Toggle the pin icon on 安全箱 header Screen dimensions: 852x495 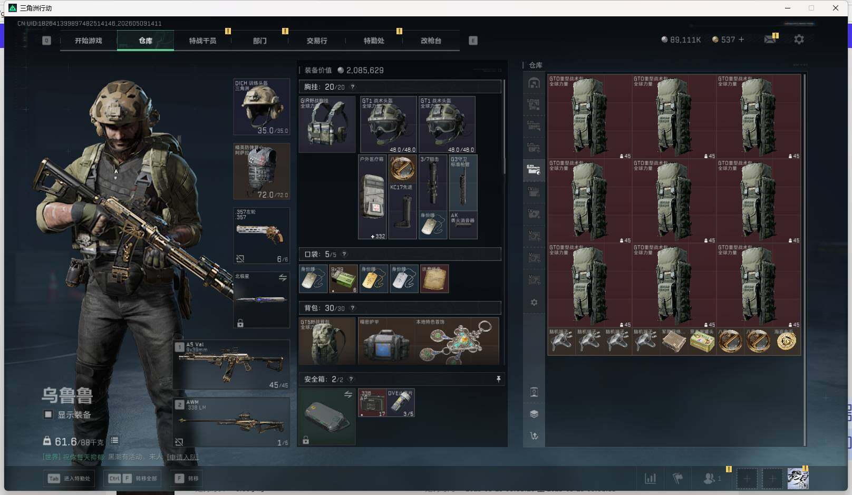[498, 379]
